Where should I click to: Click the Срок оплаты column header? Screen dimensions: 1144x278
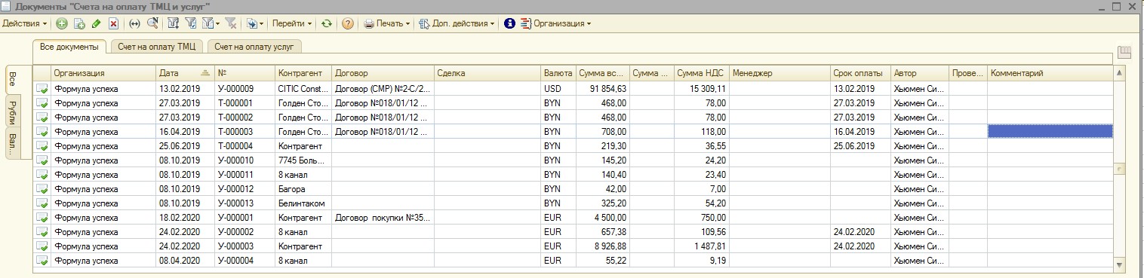860,74
